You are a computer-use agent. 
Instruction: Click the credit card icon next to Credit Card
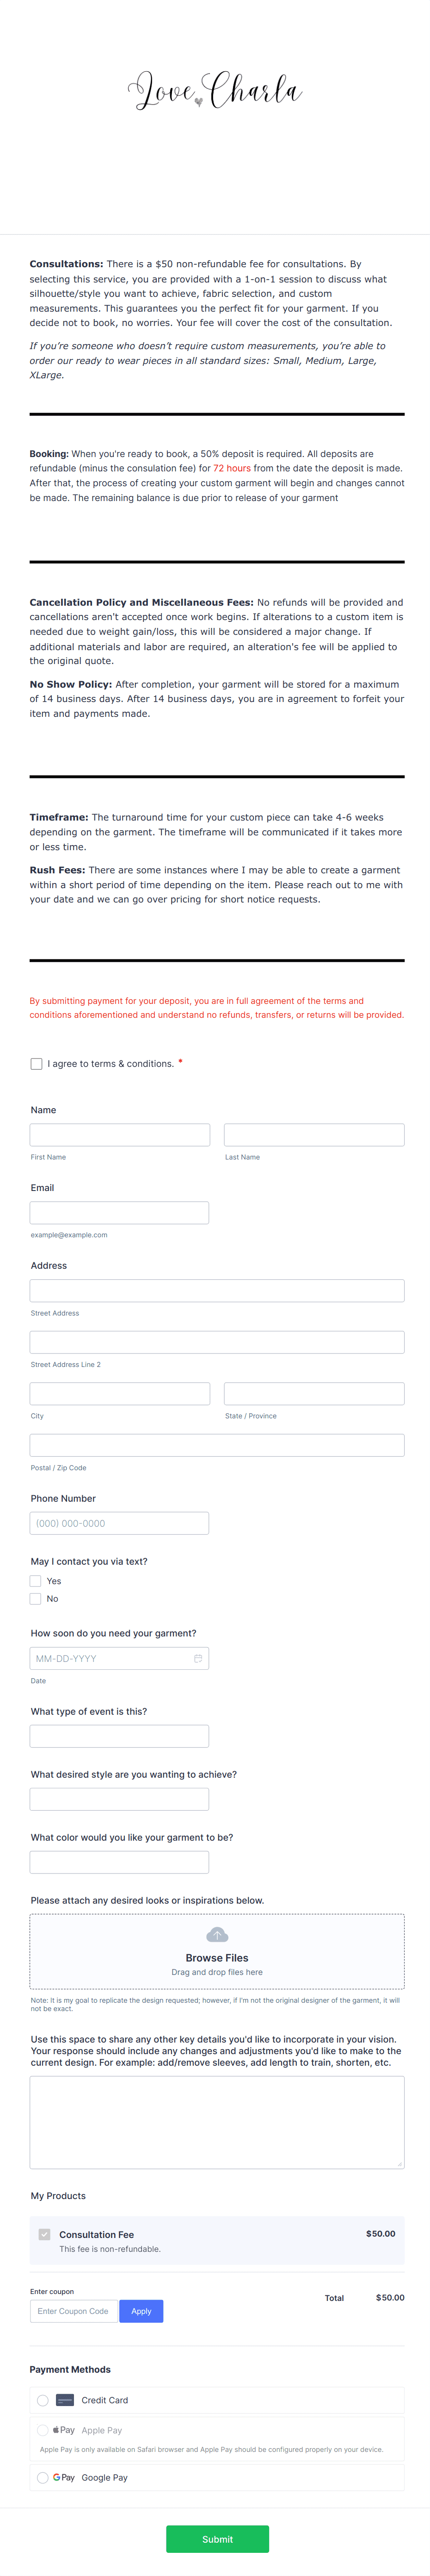pos(64,2399)
